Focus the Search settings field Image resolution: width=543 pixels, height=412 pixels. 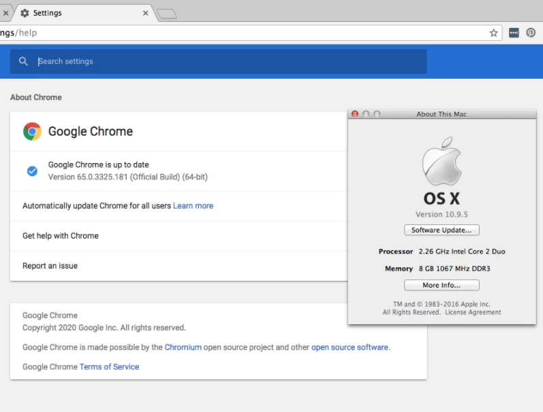click(x=218, y=61)
